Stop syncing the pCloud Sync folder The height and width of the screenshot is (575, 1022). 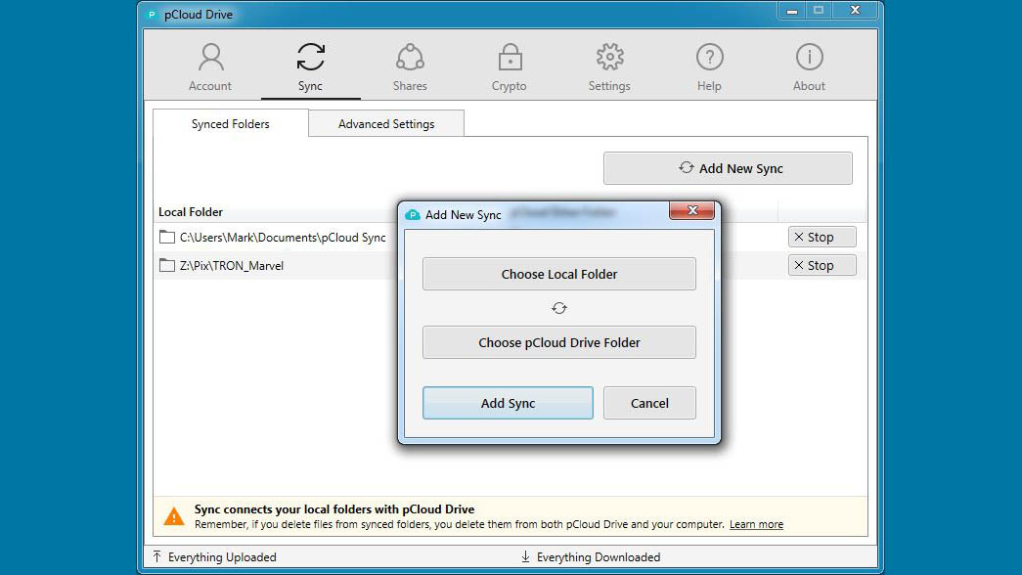coord(822,237)
